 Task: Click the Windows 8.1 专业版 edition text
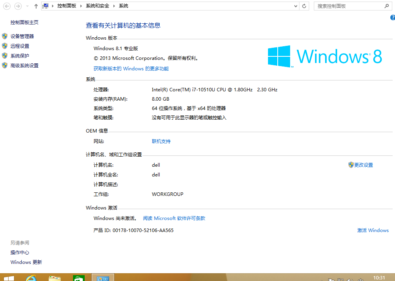pos(116,48)
